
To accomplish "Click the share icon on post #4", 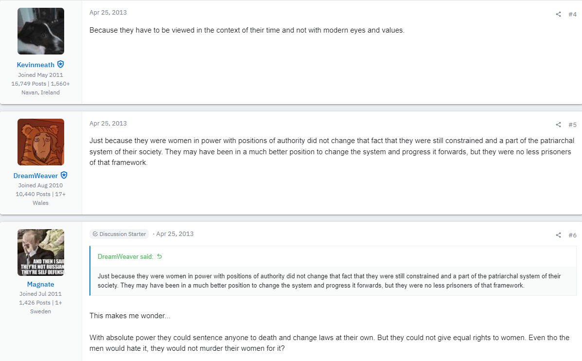I will (558, 14).
